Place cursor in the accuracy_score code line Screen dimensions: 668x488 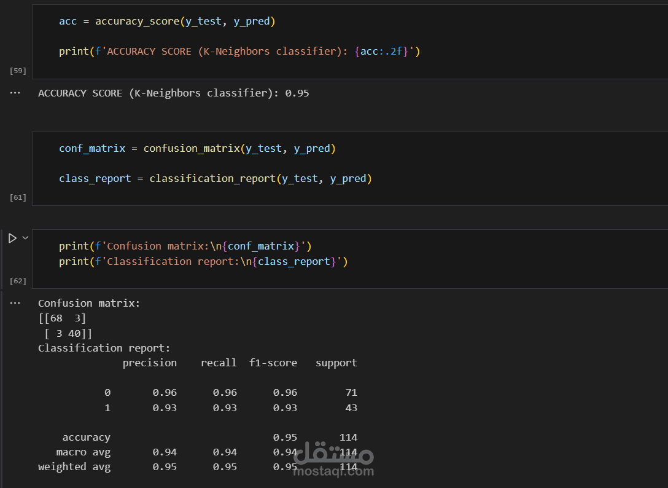pyautogui.click(x=167, y=22)
